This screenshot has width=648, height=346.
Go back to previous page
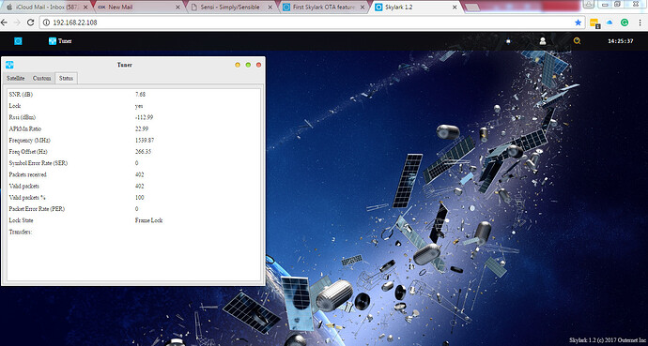pyautogui.click(x=4, y=23)
